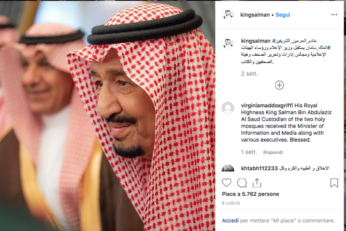Click the main post photo of King Salman
This screenshot has width=346, height=231.
click(108, 116)
